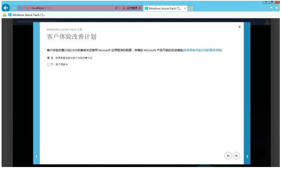Click Service Management Portal header title
Screen dimensions: 281x169
(x=36, y=21)
